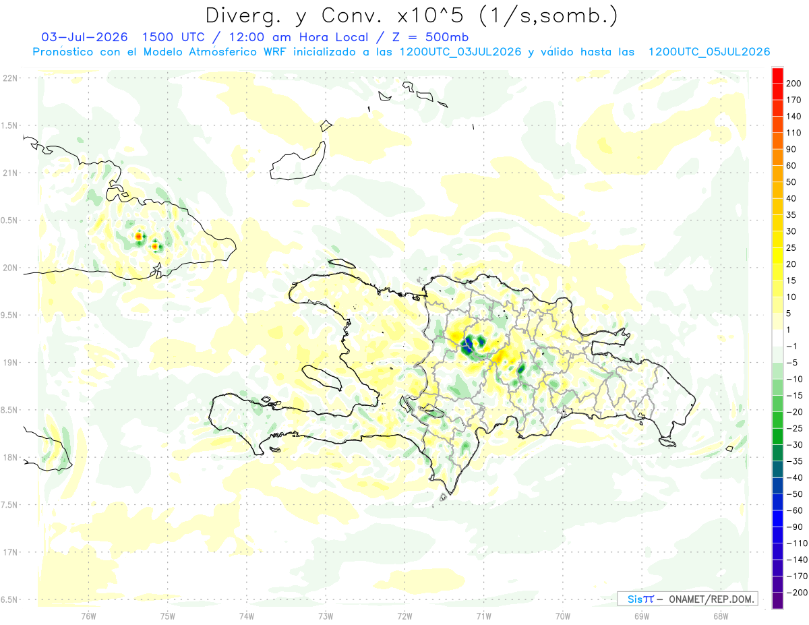The width and height of the screenshot is (809, 625).
Task: Select the red top segment of the colorbar
Action: pyautogui.click(x=777, y=76)
